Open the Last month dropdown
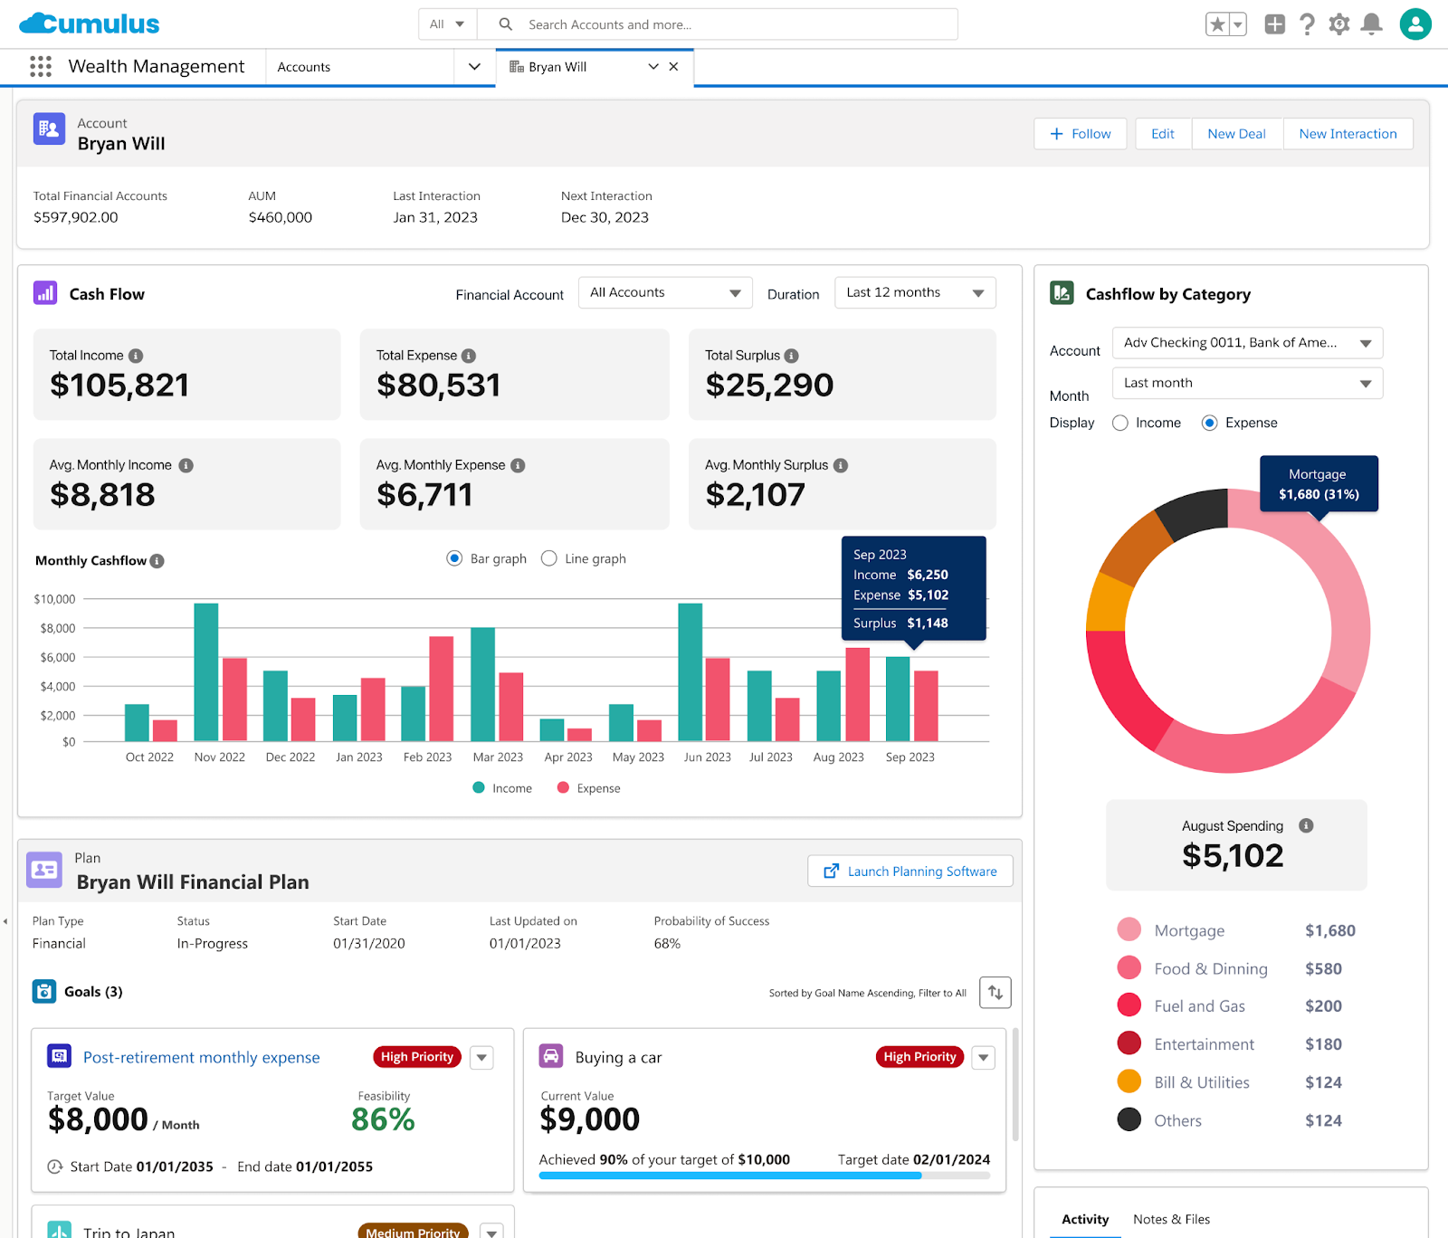 1247,383
